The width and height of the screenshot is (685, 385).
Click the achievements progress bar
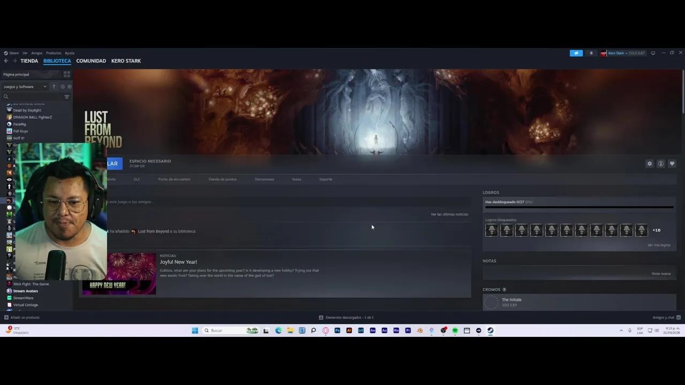pos(579,207)
